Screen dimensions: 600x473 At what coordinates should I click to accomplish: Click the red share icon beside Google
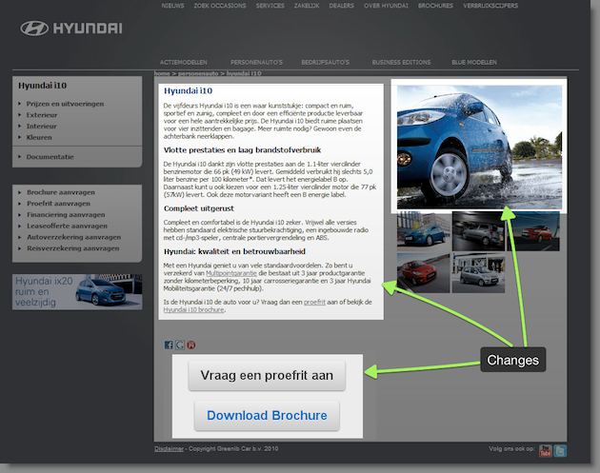coord(191,345)
